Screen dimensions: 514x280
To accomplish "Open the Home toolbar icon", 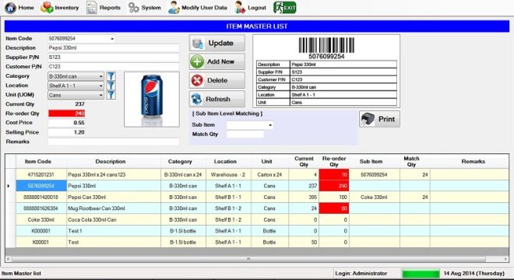I will tap(10, 8).
